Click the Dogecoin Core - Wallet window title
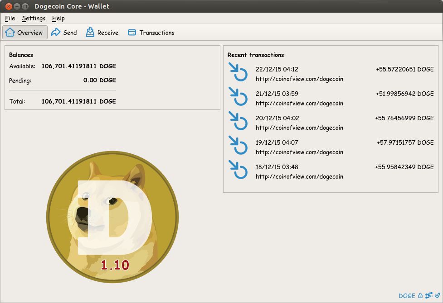 click(x=72, y=6)
